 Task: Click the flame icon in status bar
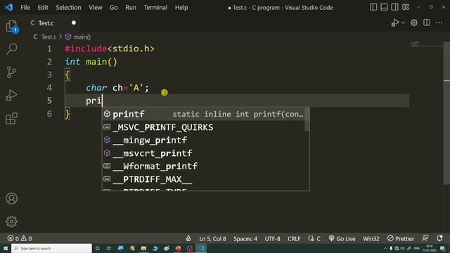tap(188, 238)
